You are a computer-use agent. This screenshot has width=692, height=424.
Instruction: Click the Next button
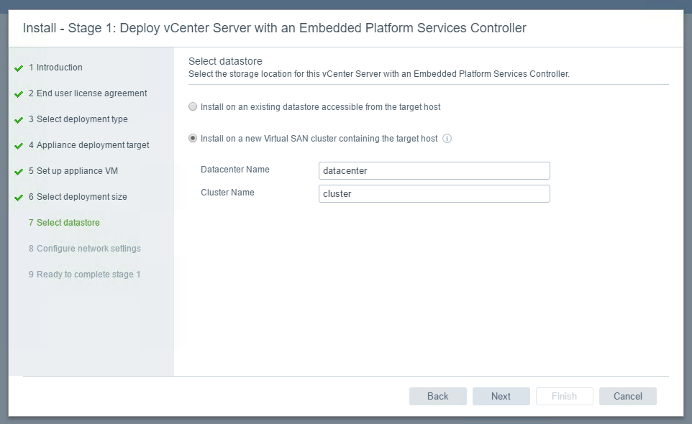coord(501,396)
